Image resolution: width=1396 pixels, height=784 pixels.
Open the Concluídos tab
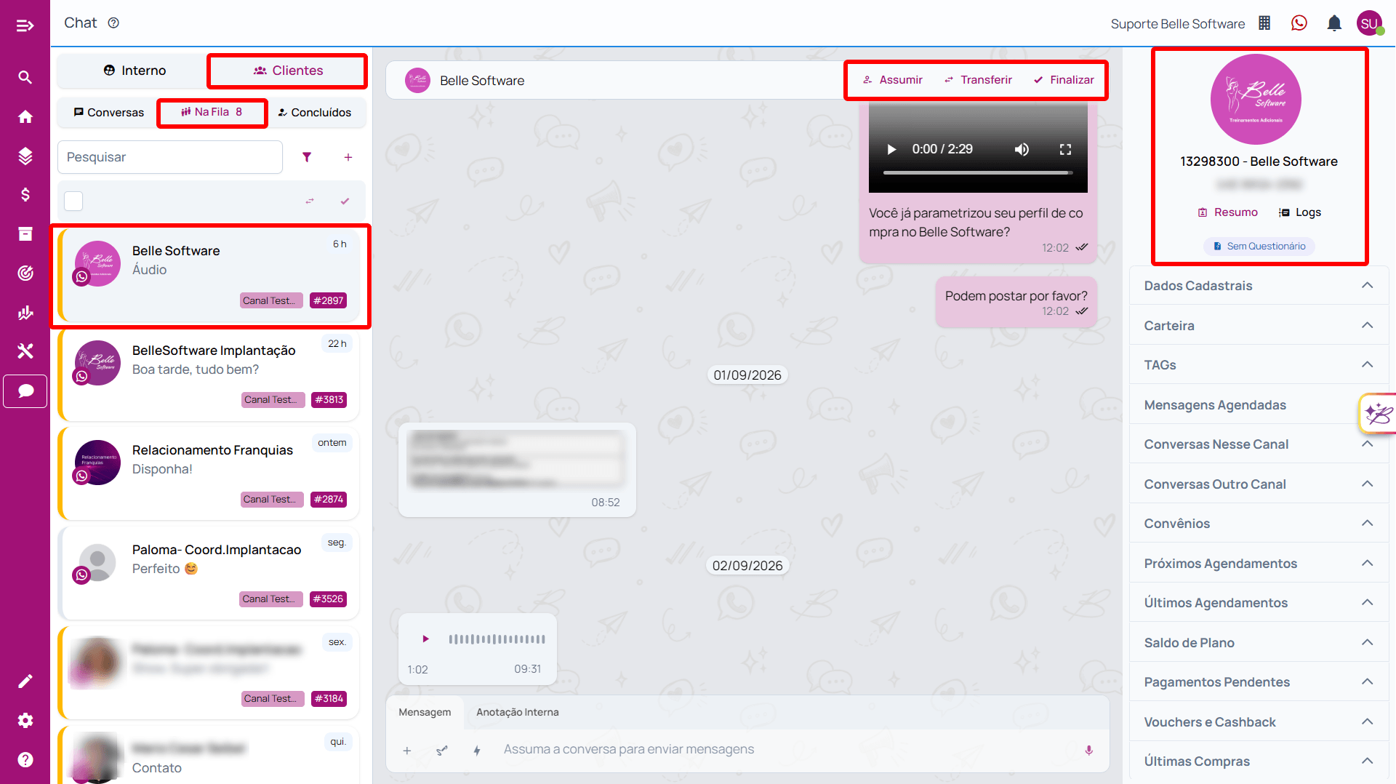(x=315, y=112)
